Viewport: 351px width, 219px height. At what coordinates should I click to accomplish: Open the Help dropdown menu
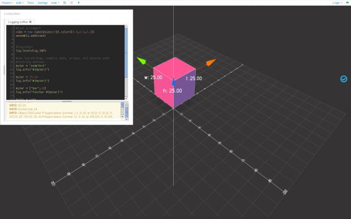click(55, 3)
